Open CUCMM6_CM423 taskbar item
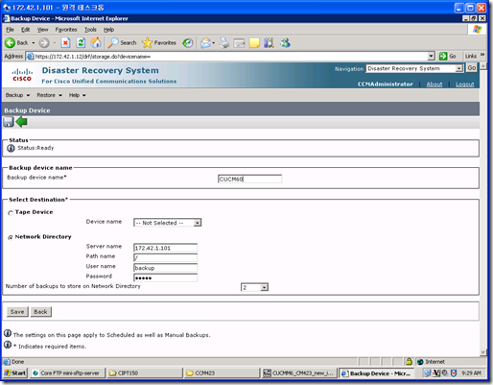The height and width of the screenshot is (385, 493). click(299, 373)
